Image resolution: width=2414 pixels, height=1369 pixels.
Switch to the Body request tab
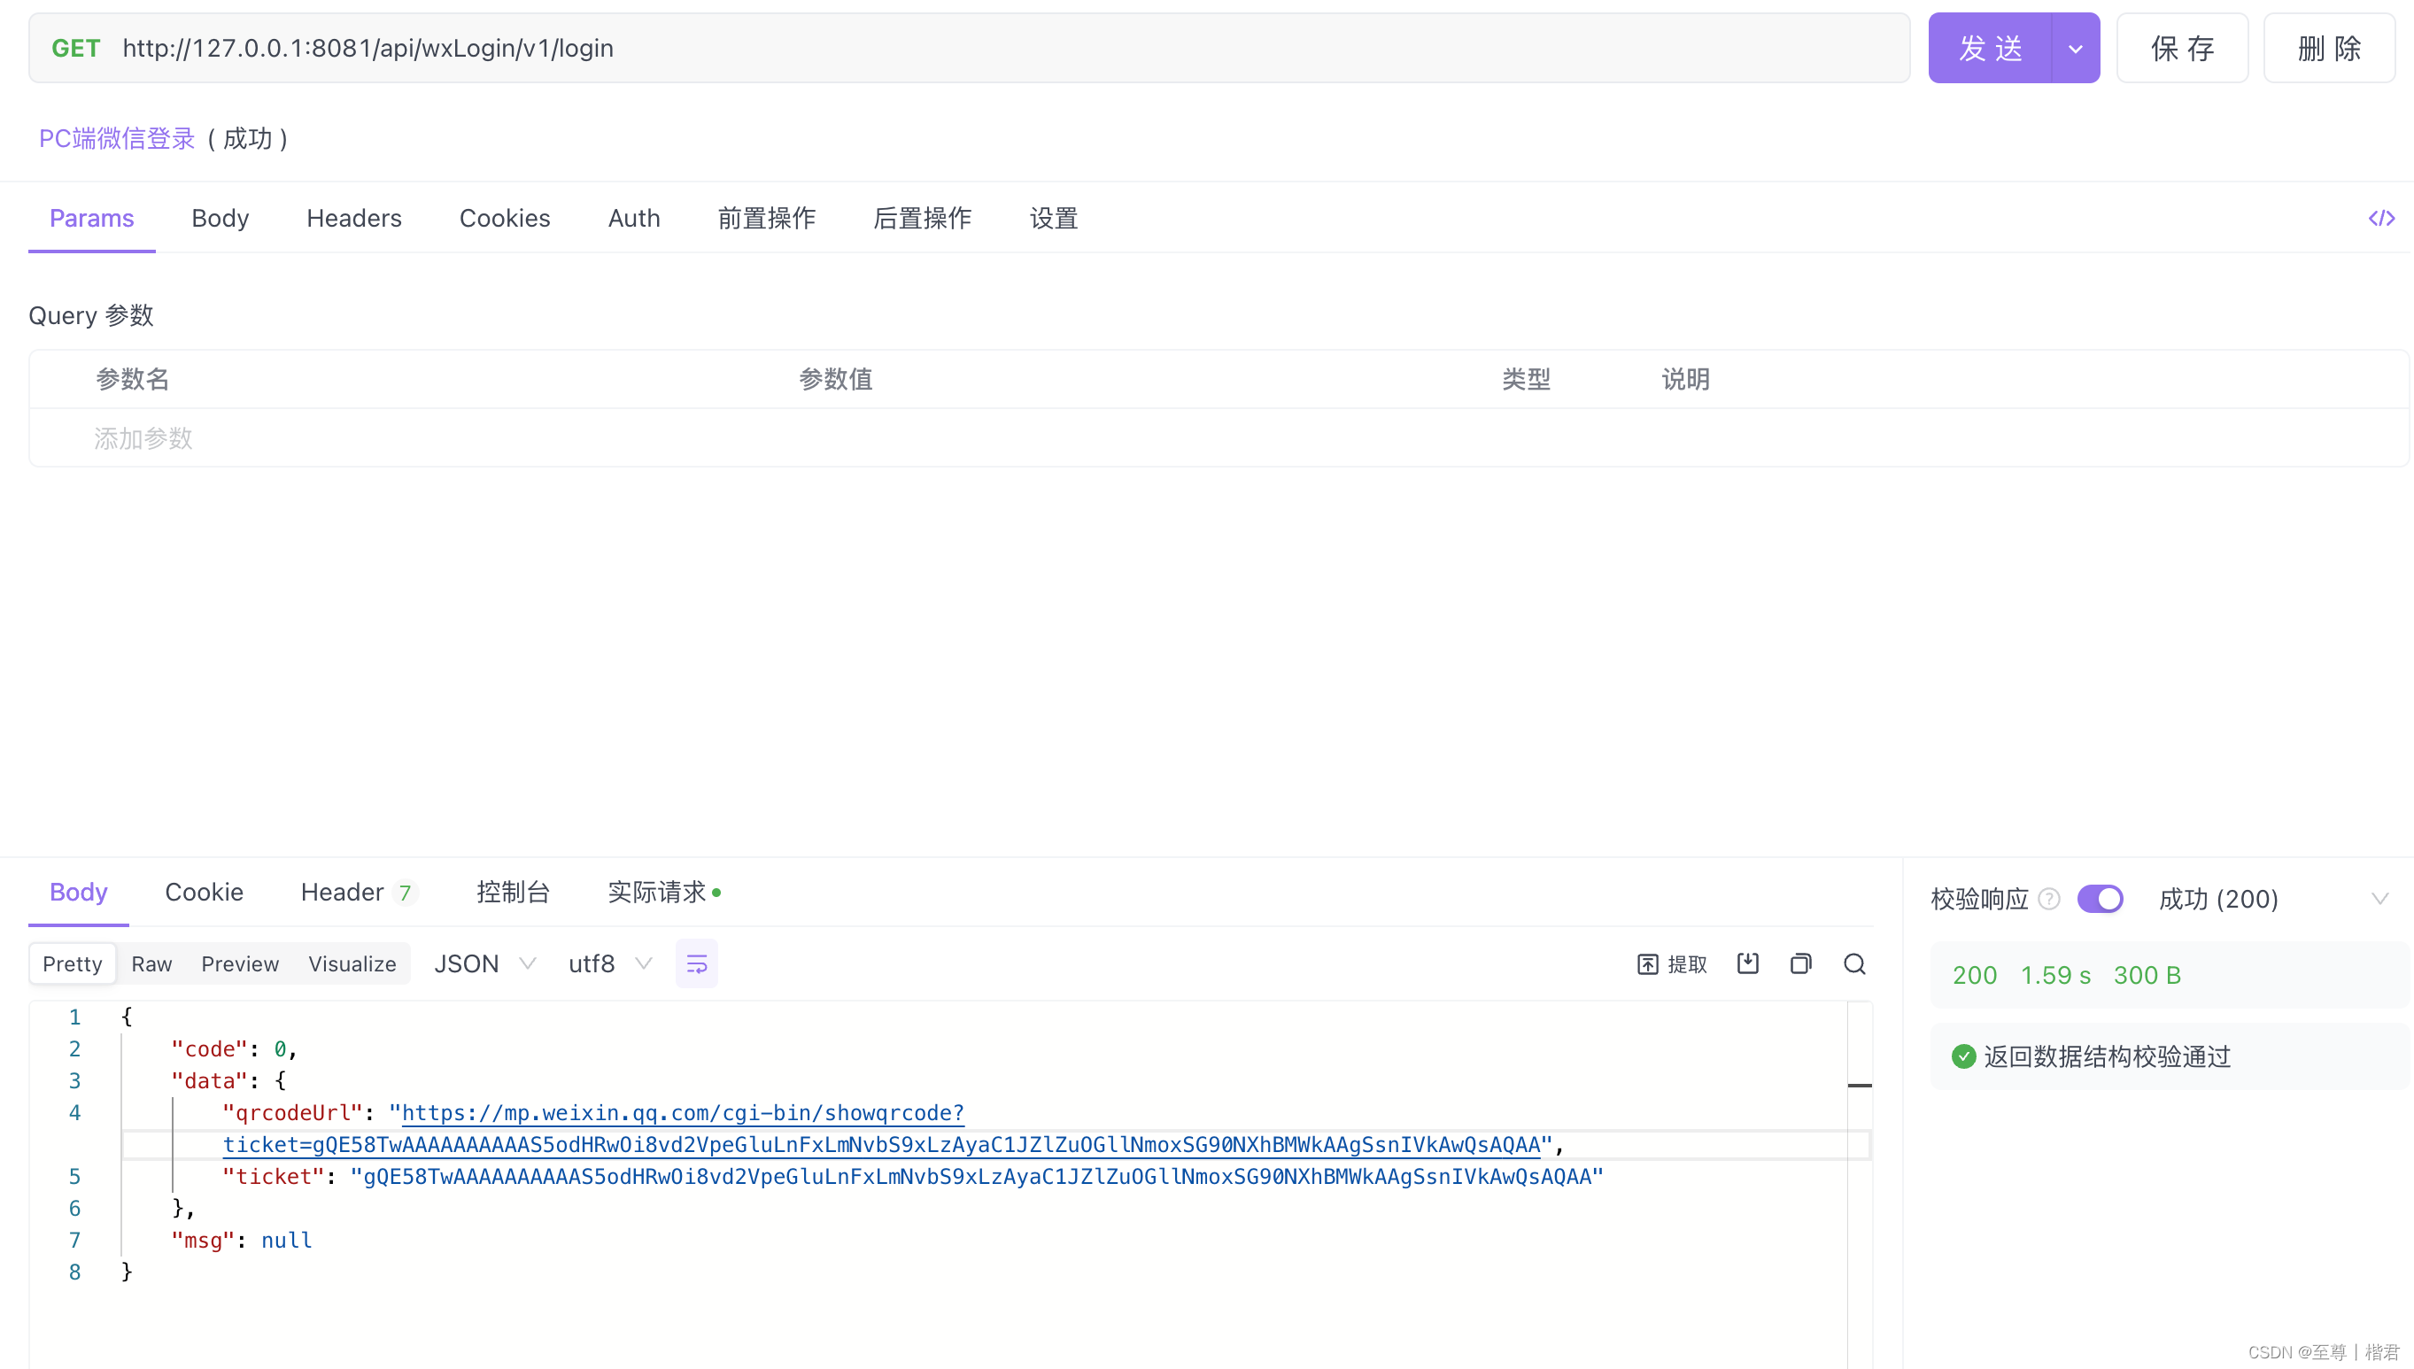(219, 217)
